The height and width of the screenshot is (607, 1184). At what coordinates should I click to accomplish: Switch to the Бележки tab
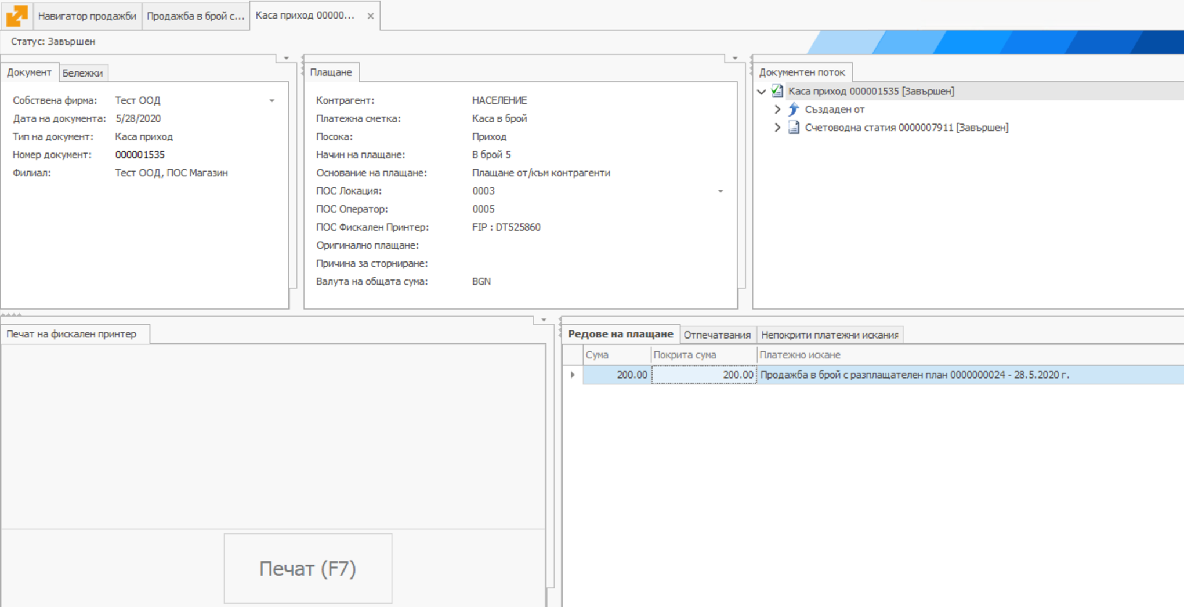click(x=82, y=73)
